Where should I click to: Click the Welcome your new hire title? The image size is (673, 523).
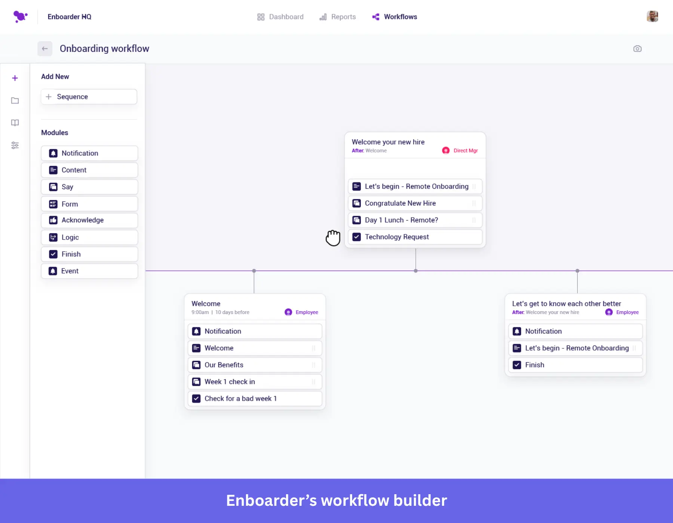[x=388, y=142]
